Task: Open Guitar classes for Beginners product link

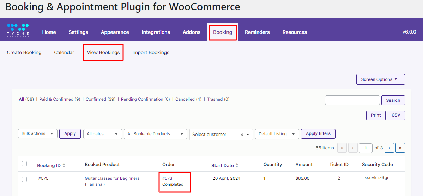Action: coord(112,178)
